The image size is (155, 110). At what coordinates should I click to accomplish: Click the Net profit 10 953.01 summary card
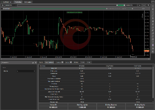tap(53, 106)
